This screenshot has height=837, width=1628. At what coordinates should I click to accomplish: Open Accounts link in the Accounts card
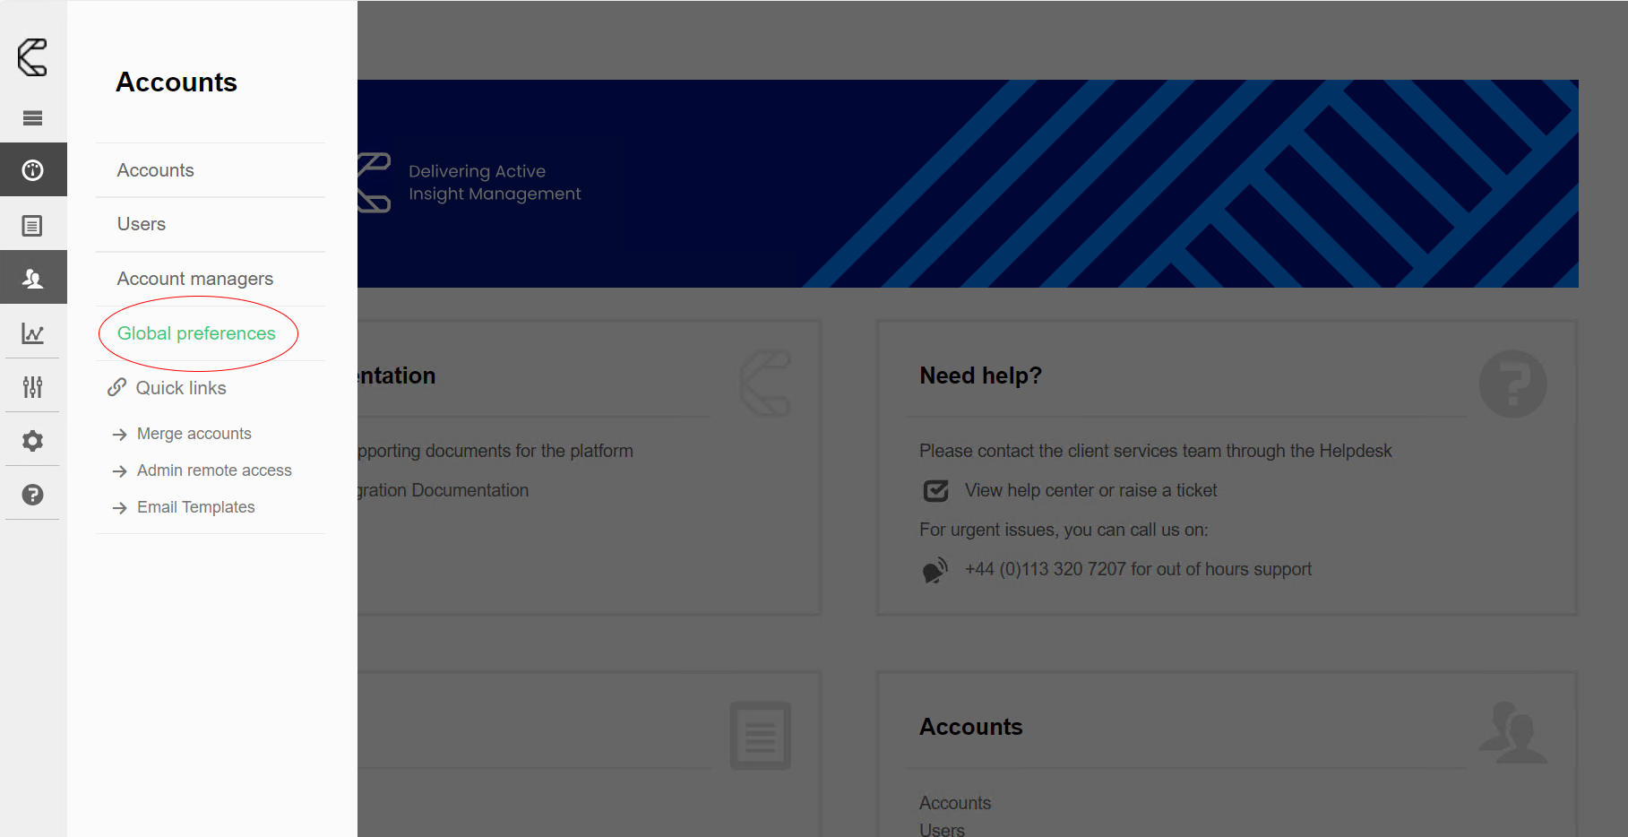954,803
